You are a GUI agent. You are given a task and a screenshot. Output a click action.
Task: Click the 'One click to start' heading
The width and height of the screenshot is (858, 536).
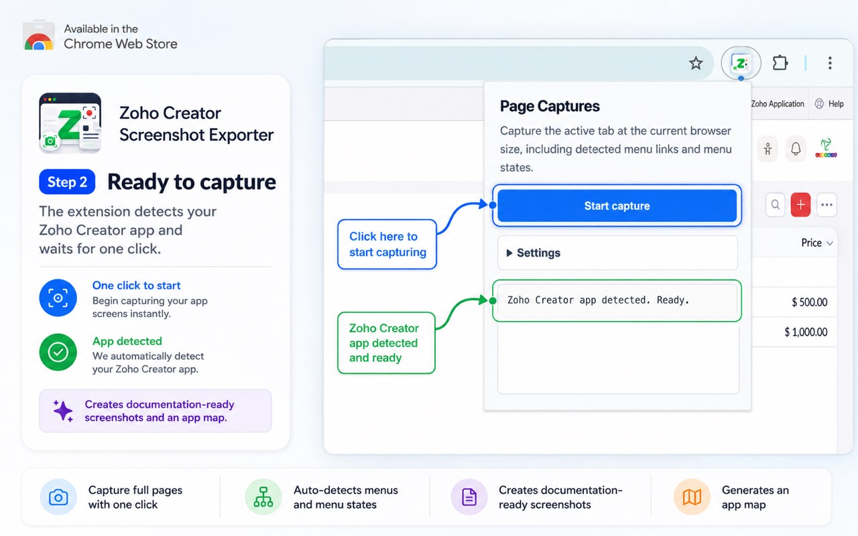tap(137, 285)
